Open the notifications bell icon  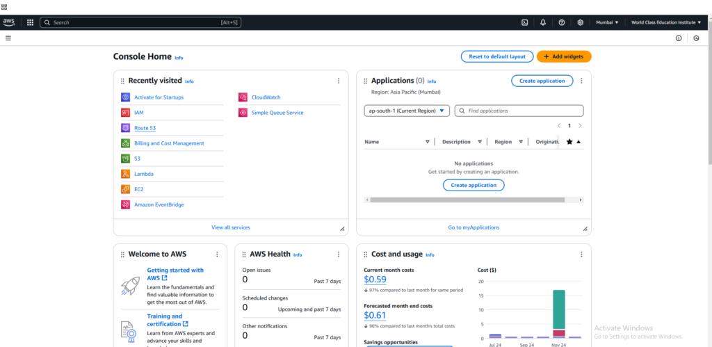tap(543, 22)
